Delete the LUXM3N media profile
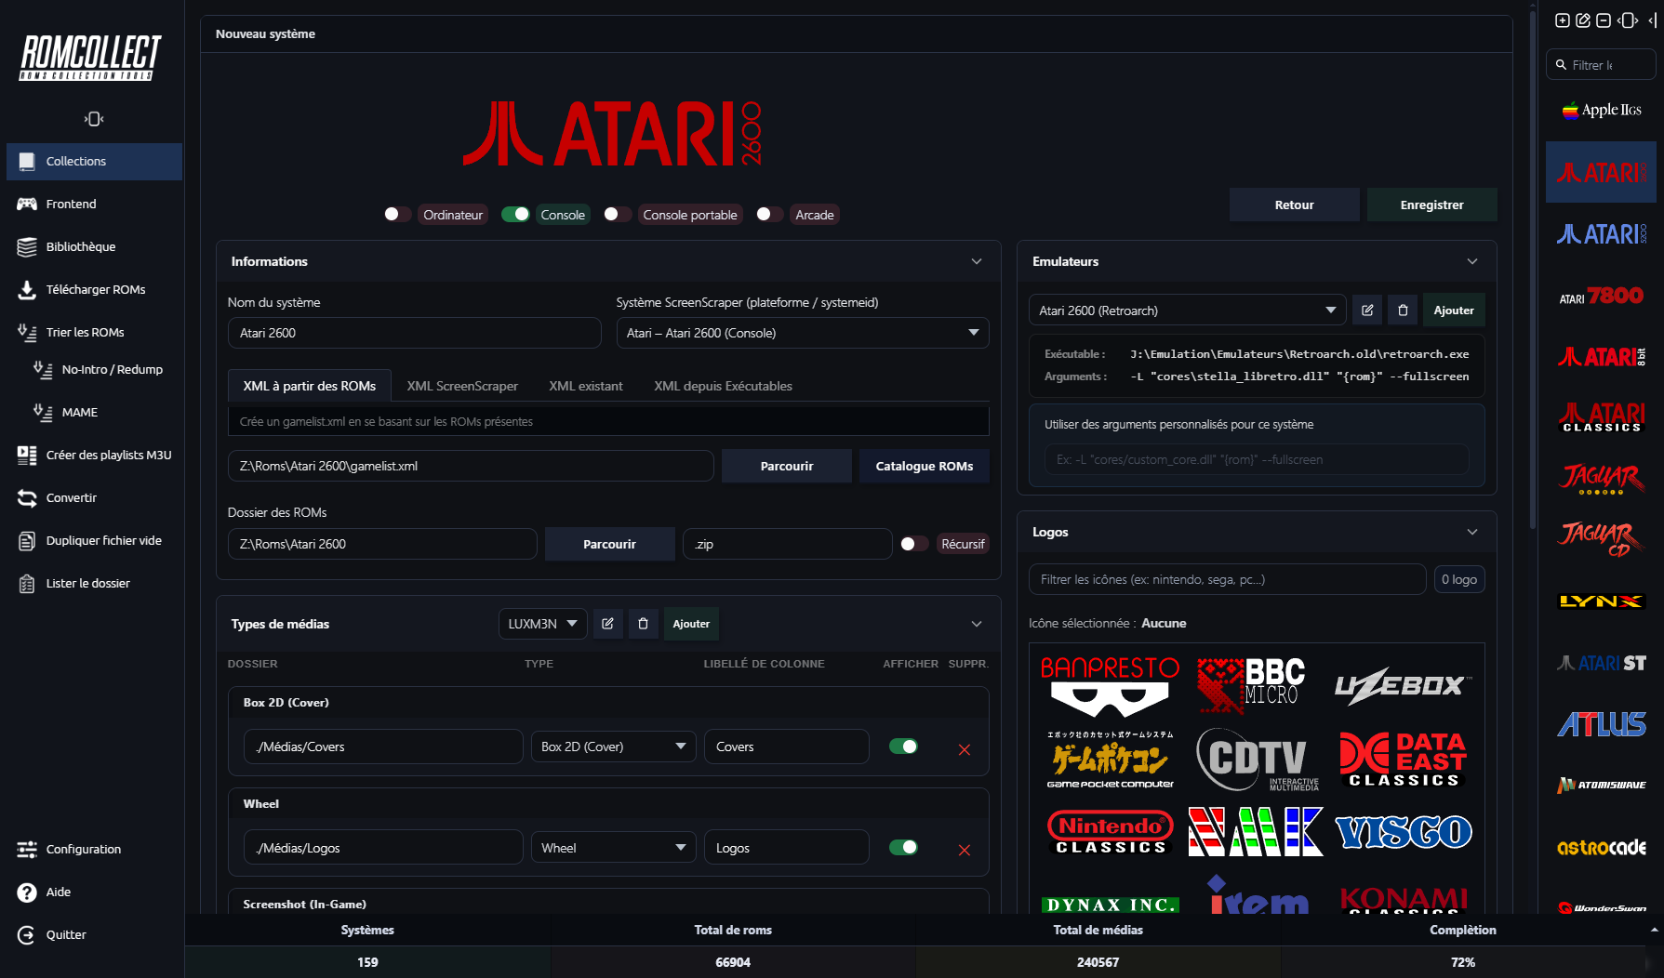Screen dimensions: 1664x978 [x=643, y=624]
